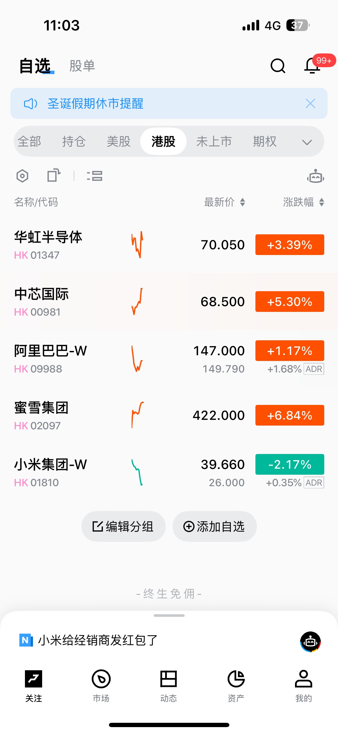Expand the watchlist category chevron

pos(307,142)
